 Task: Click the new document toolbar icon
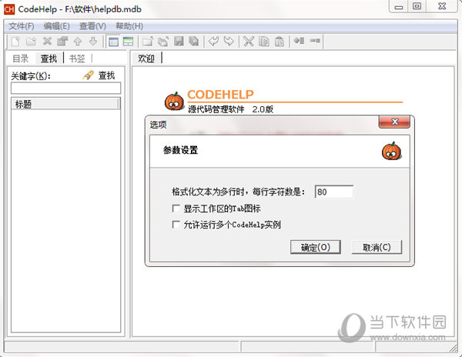(x=15, y=42)
